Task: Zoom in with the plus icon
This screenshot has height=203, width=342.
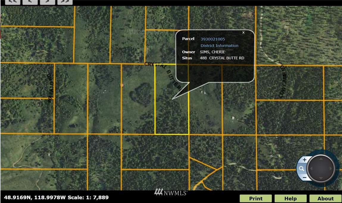Action: click(304, 160)
